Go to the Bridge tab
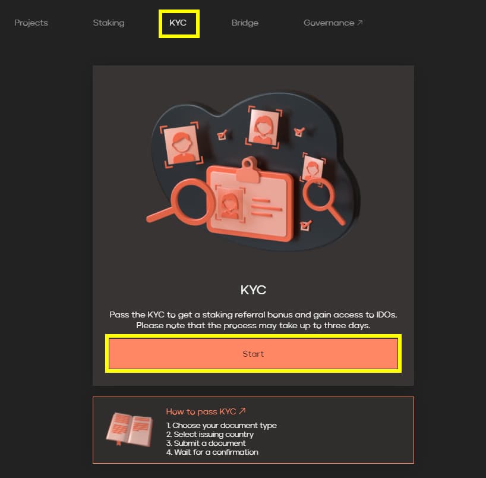Viewport: 486px width, 478px height. click(245, 23)
